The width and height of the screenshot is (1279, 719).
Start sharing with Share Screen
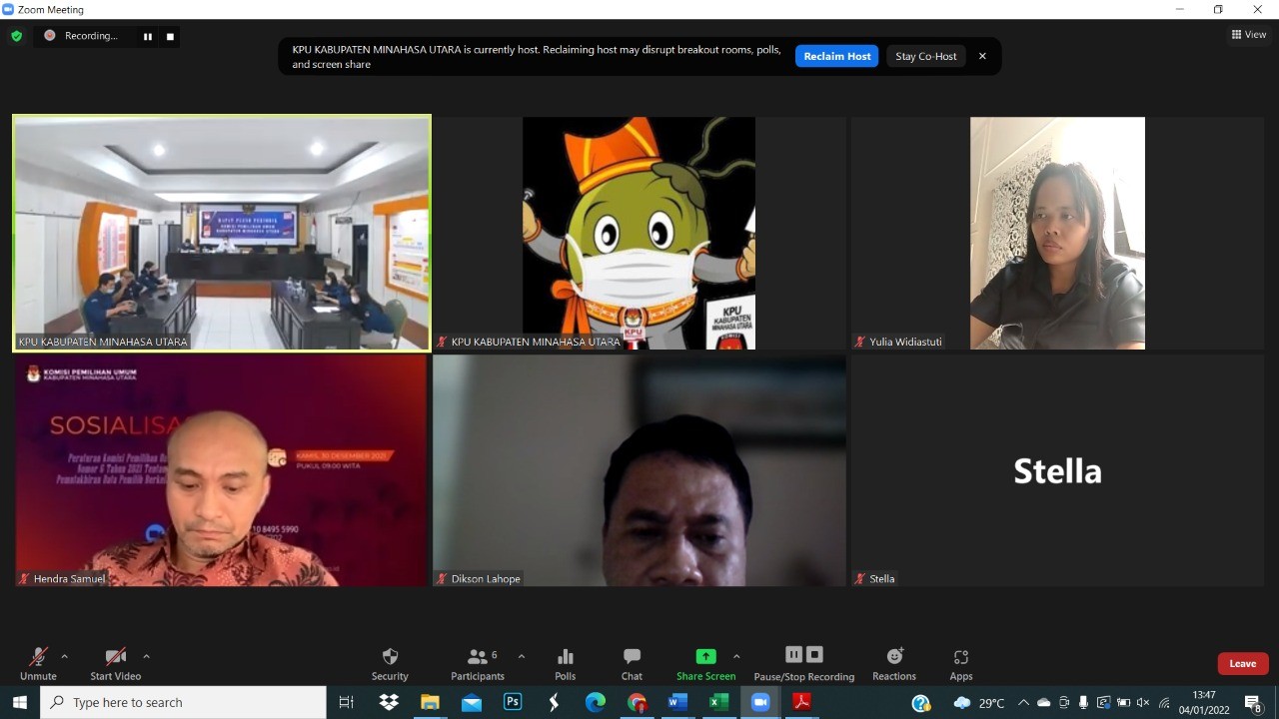(705, 663)
